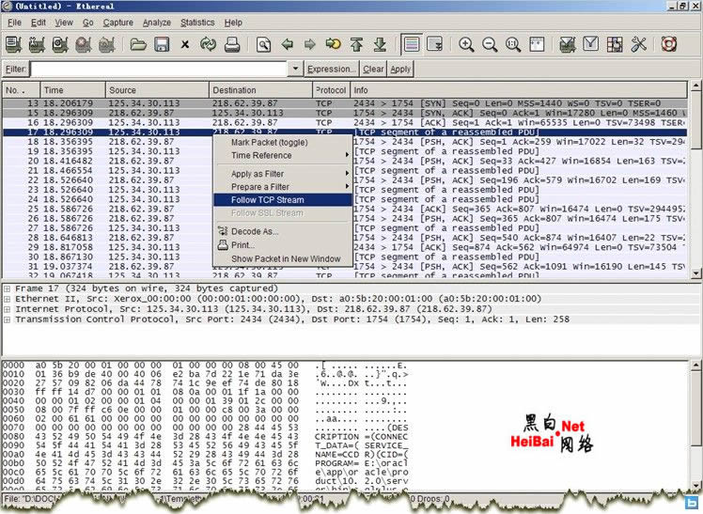Open Time Reference submenu
703x514 pixels.
283,155
